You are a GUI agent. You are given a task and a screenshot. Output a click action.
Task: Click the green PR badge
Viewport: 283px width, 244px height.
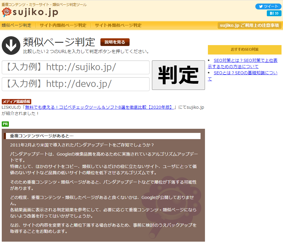pyautogui.click(x=5, y=124)
